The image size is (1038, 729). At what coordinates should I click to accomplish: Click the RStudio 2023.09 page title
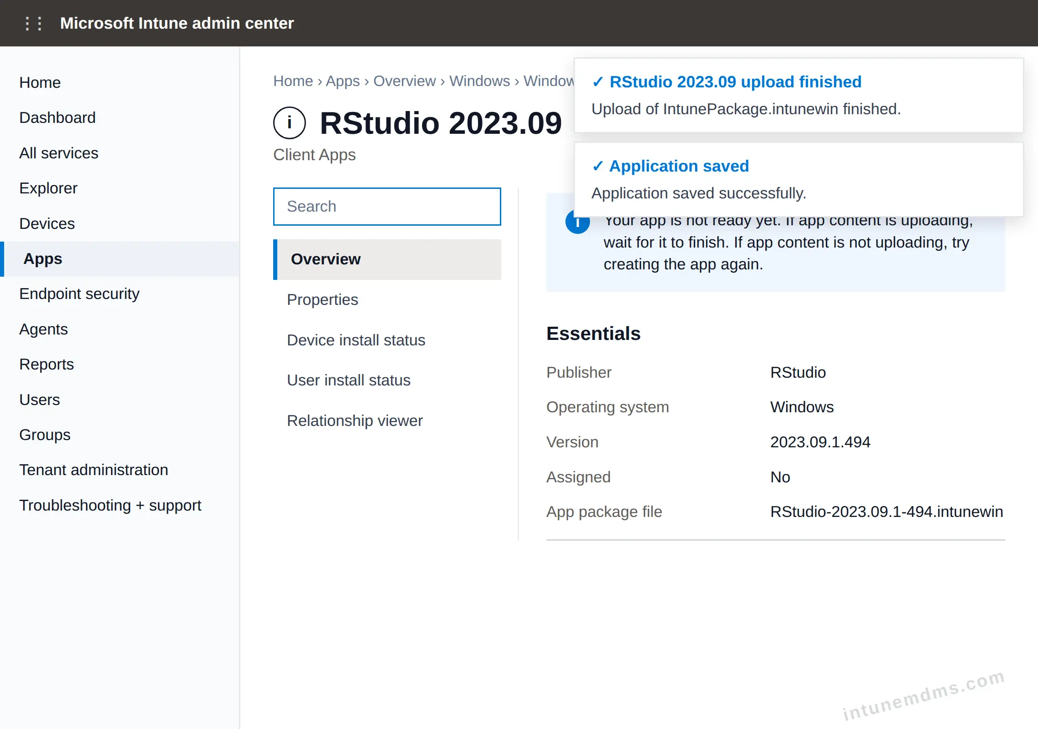coord(441,123)
